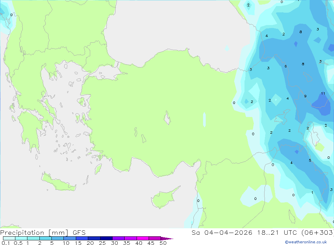Click the 35–40 mm purple legend swatch
This screenshot has height=245, width=334.
[x=131, y=238]
